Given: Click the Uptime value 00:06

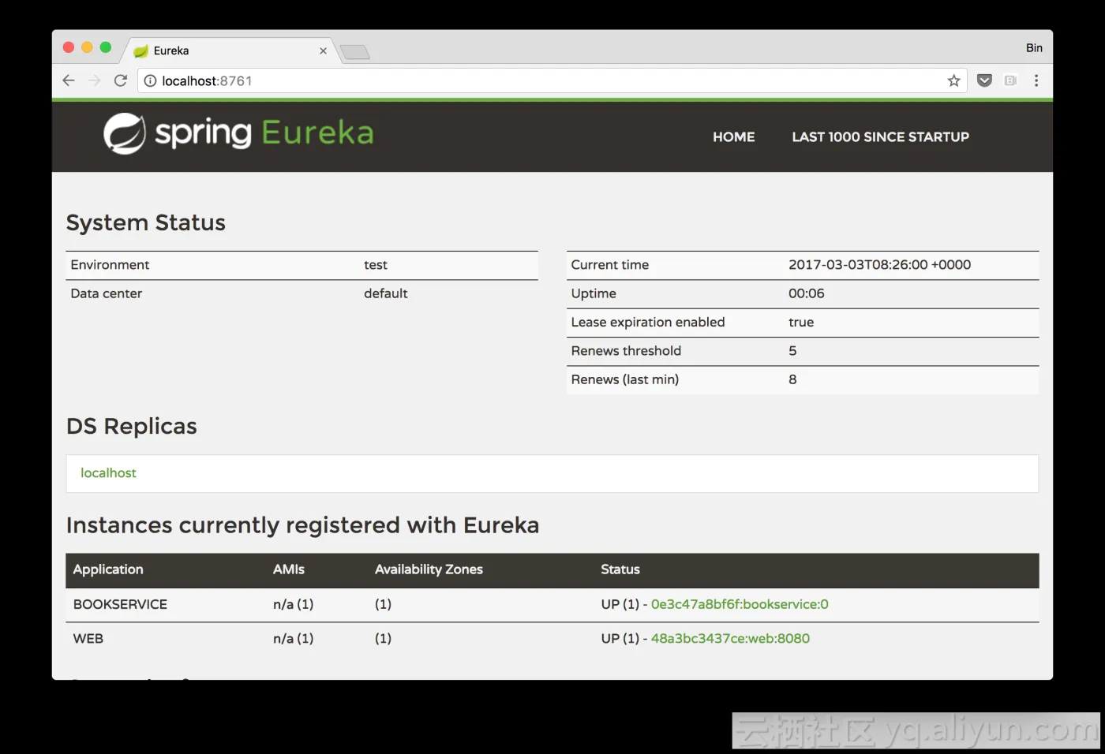Looking at the screenshot, I should click(806, 293).
